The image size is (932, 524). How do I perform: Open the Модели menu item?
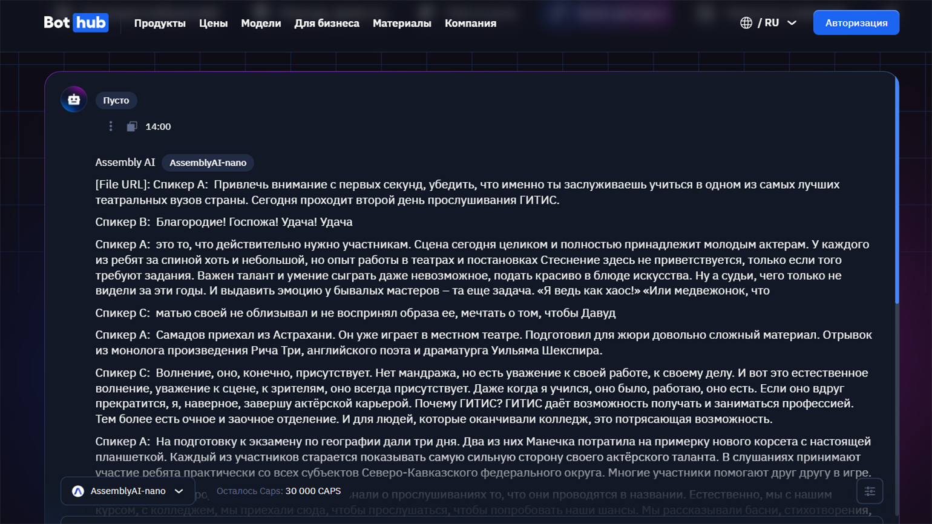[261, 23]
